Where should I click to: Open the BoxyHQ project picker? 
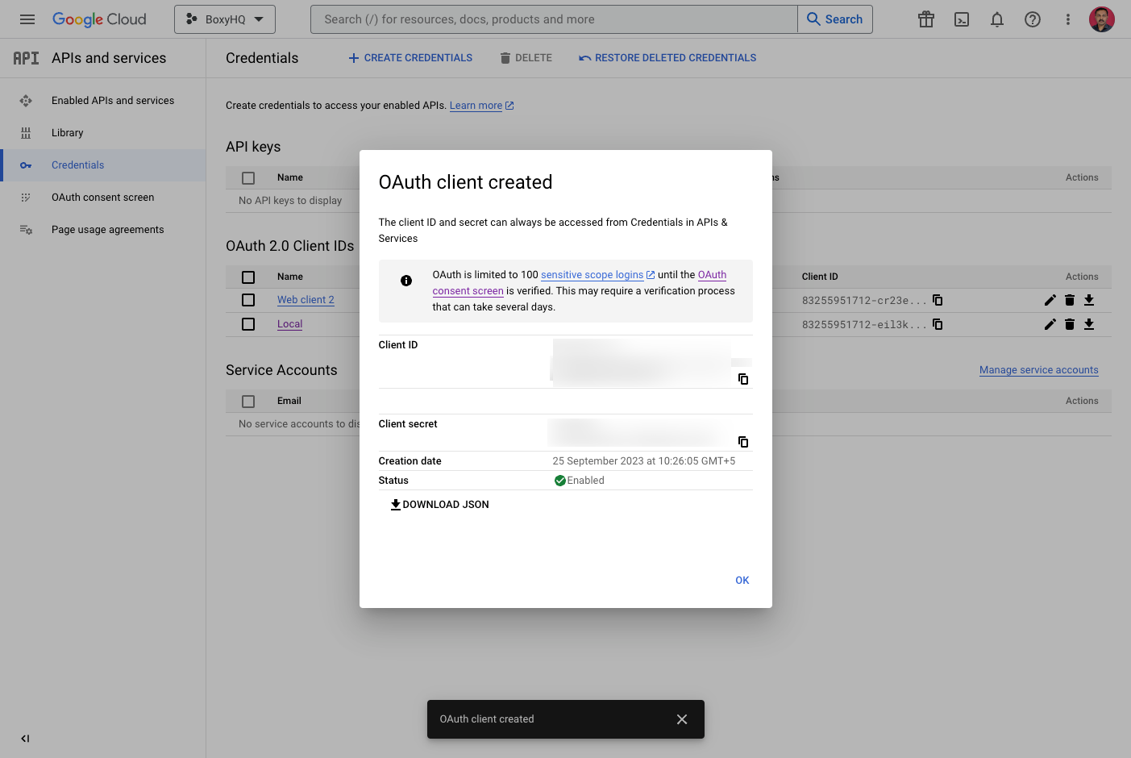(224, 19)
